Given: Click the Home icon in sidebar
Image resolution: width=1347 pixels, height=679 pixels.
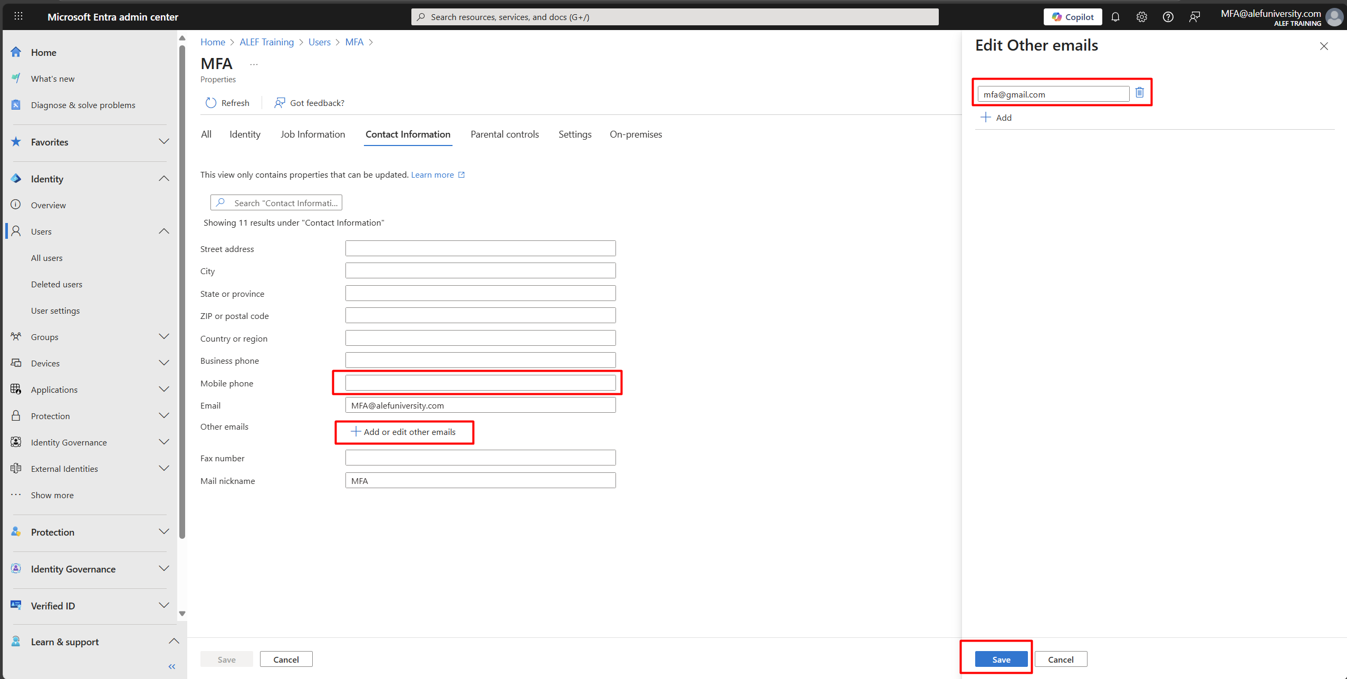Looking at the screenshot, I should 16,52.
